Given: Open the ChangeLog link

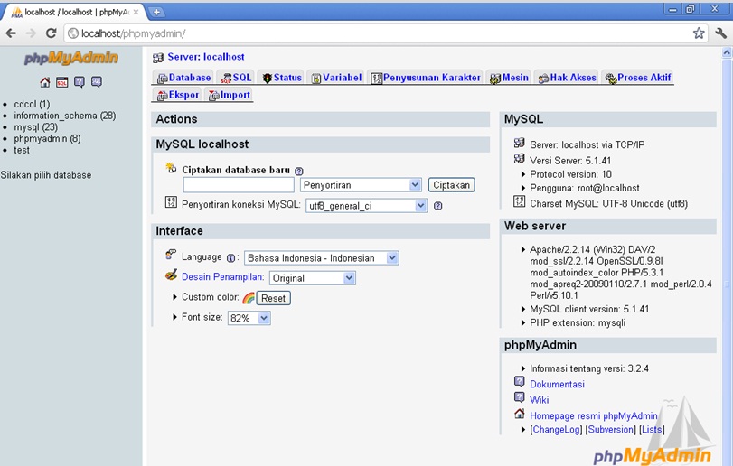Looking at the screenshot, I should (556, 430).
